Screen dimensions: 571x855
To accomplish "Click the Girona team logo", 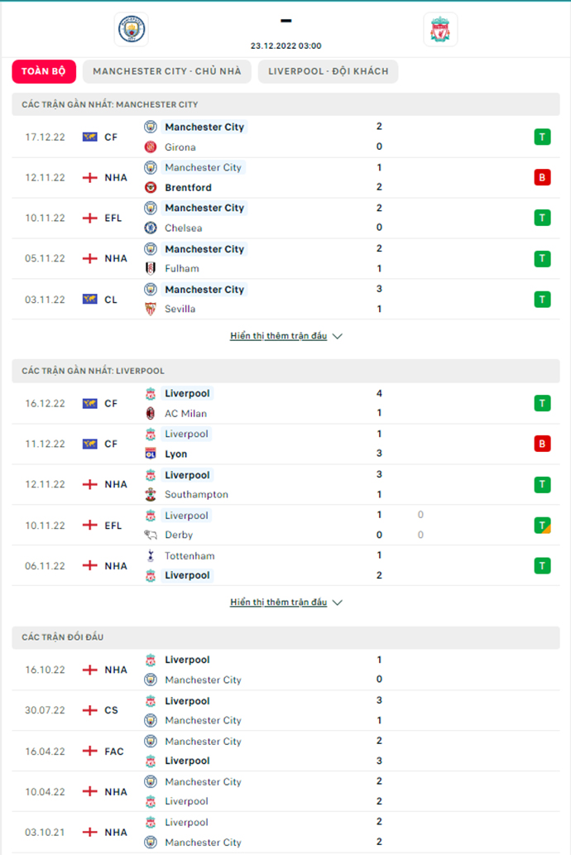I will tap(151, 147).
